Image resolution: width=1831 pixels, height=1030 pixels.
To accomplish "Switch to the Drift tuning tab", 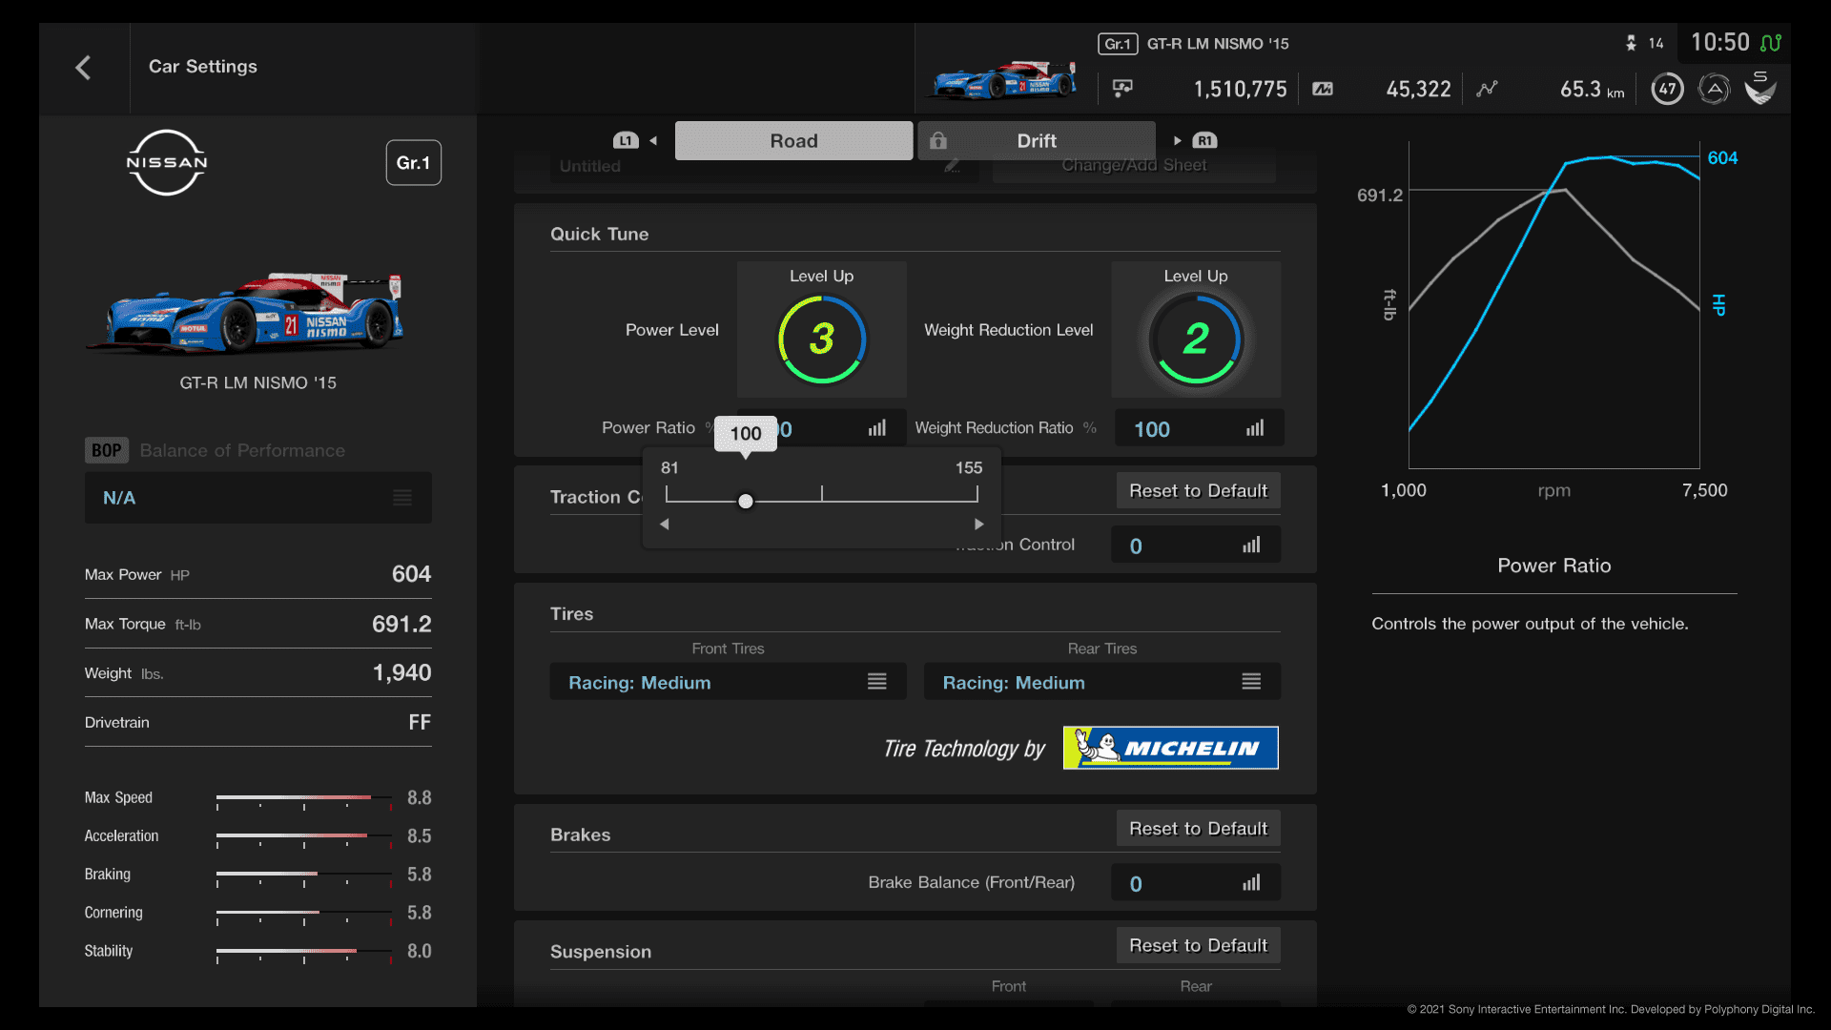I will click(1035, 139).
